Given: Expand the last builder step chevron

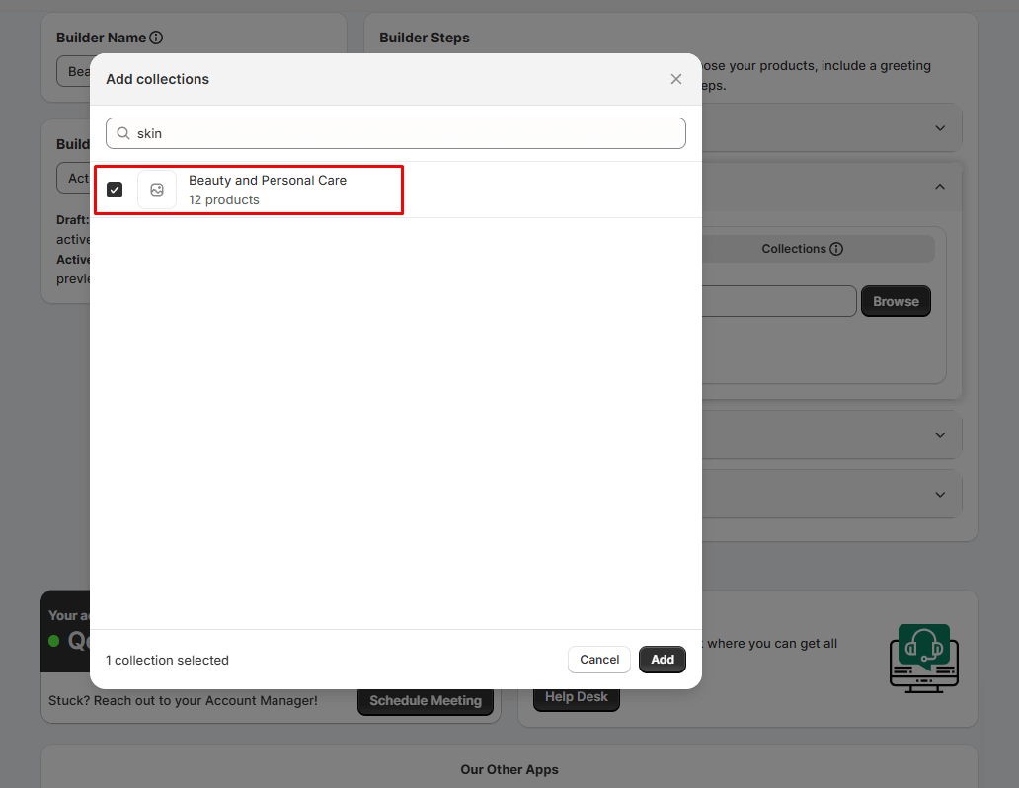Looking at the screenshot, I should point(940,494).
